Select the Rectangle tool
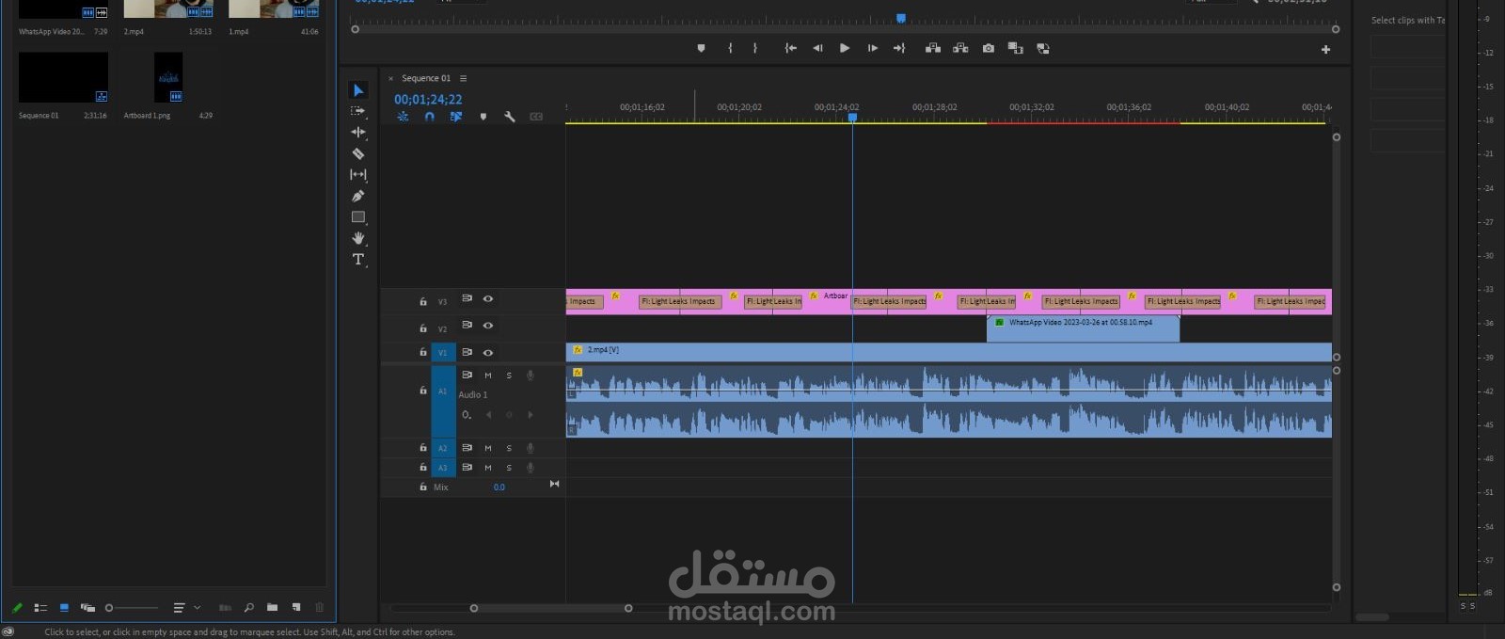This screenshot has height=639, width=1505. (358, 216)
